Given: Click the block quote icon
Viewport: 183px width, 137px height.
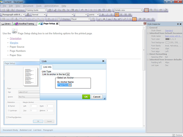Looking at the screenshot, I should click(x=148, y=19).
